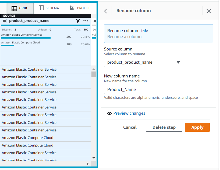Click the eye icon beside Preview changes
Screen dimensions: 220x170
[x=109, y=113]
